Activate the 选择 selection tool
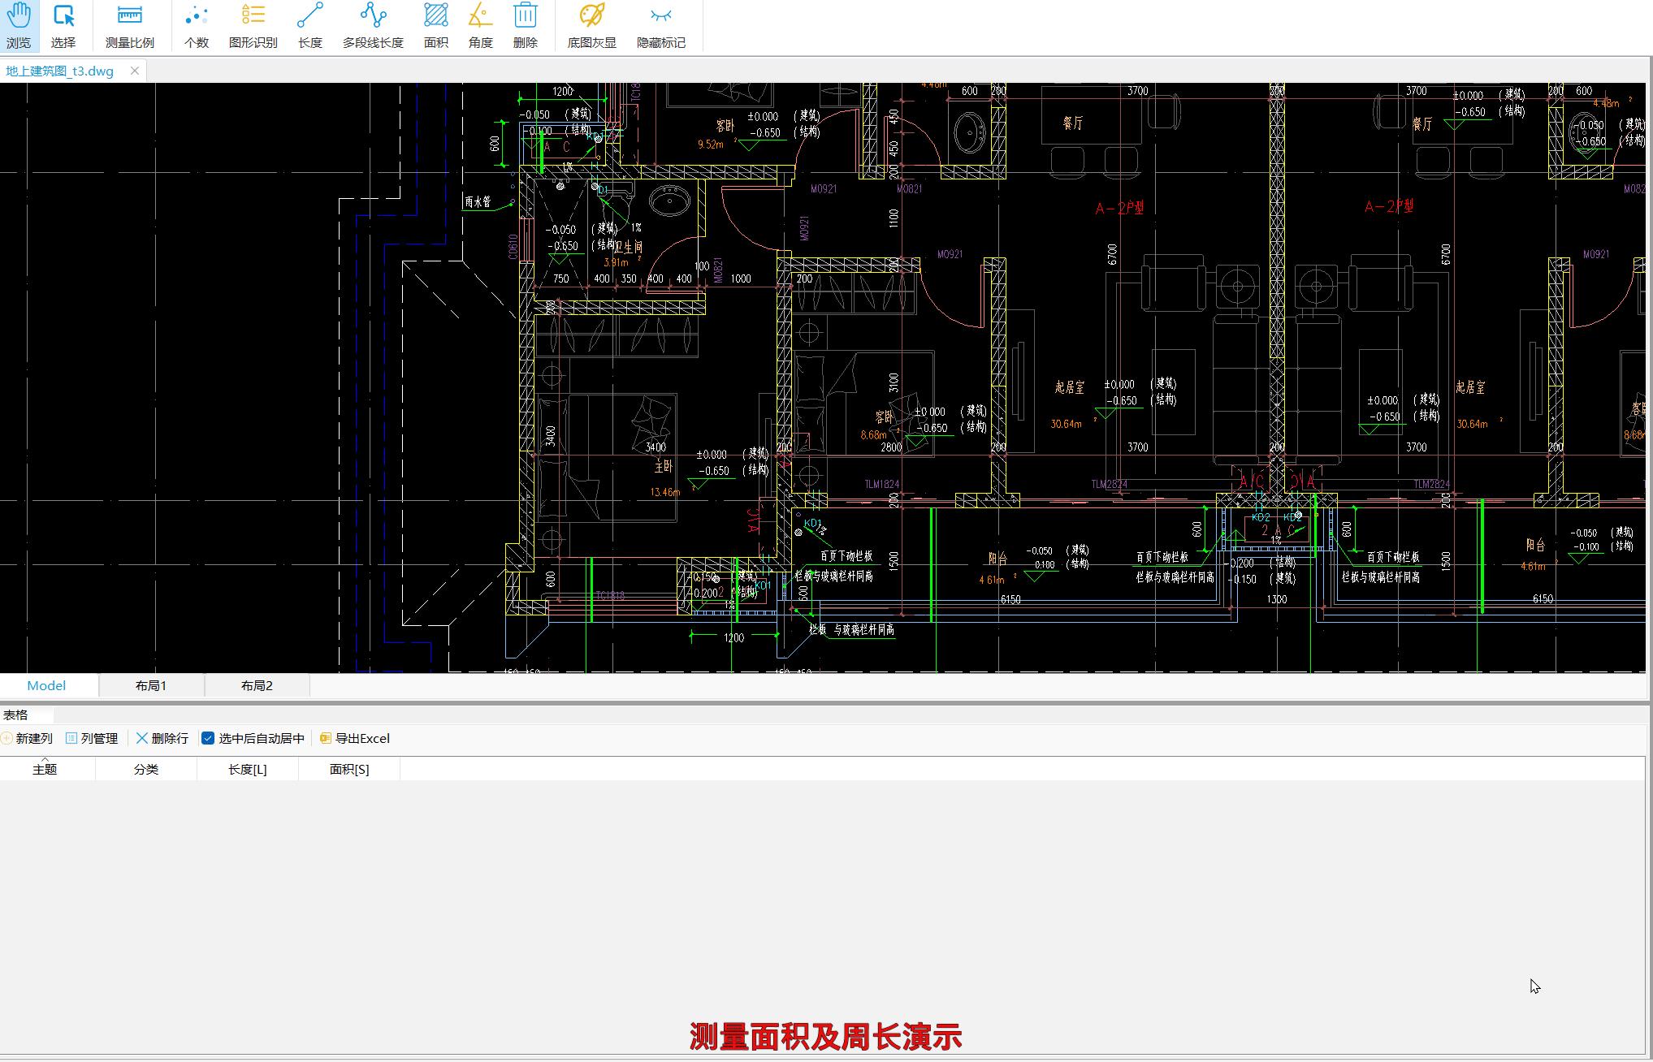 click(x=63, y=24)
